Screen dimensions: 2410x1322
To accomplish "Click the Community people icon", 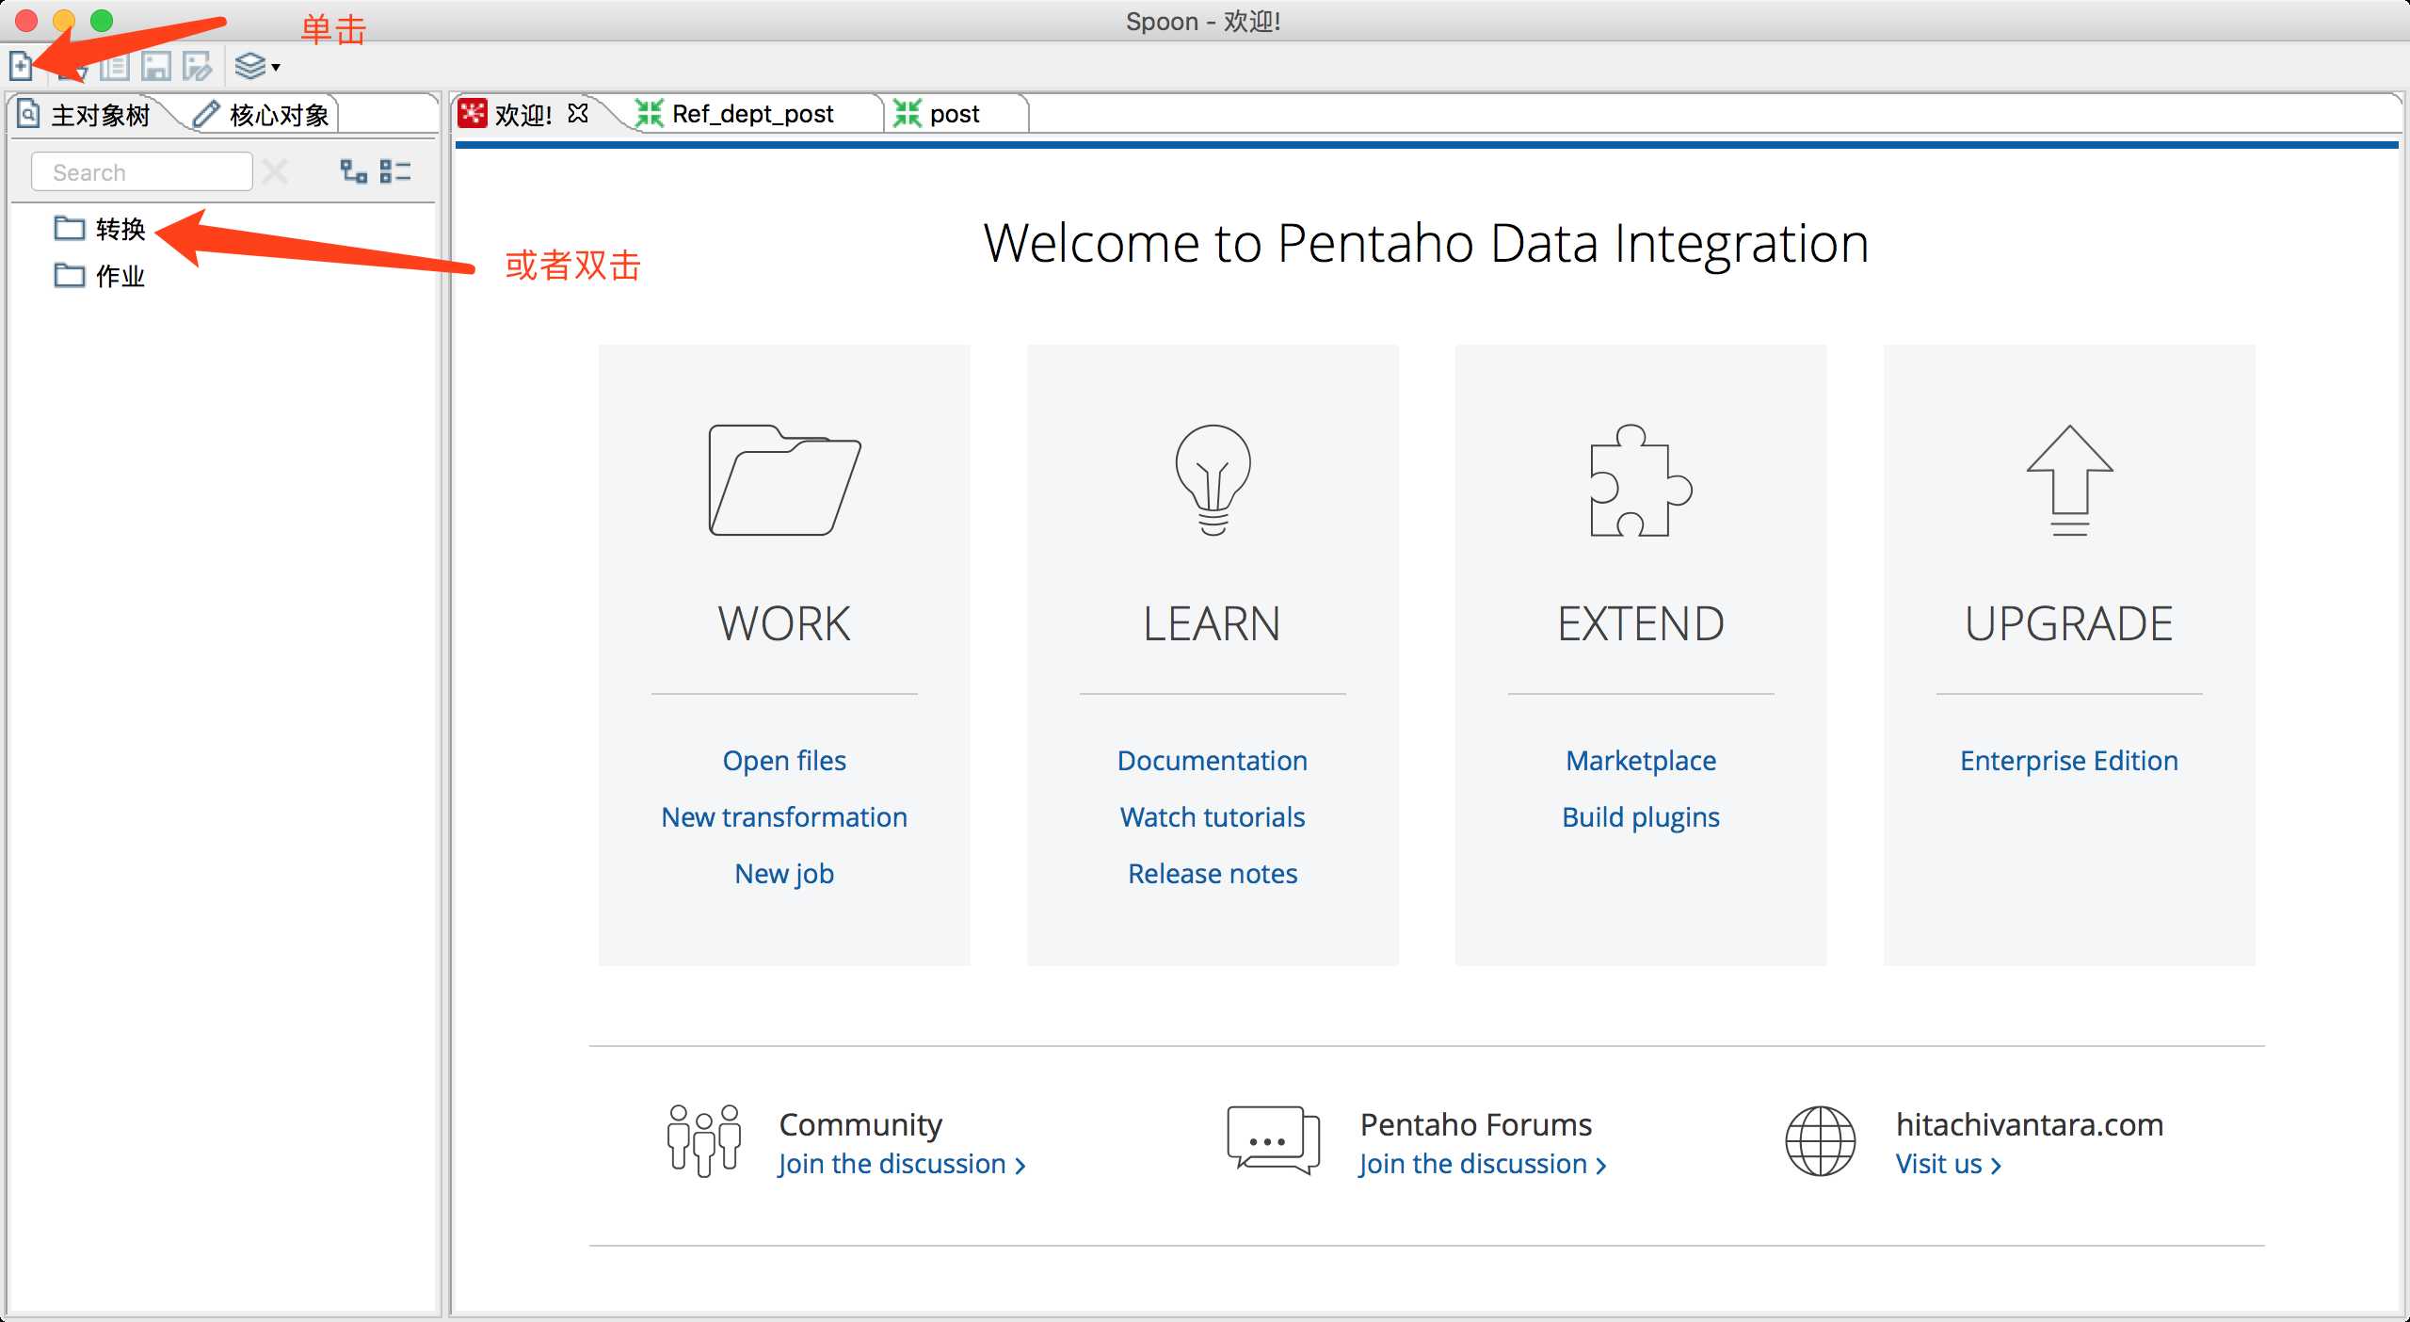I will tap(704, 1141).
